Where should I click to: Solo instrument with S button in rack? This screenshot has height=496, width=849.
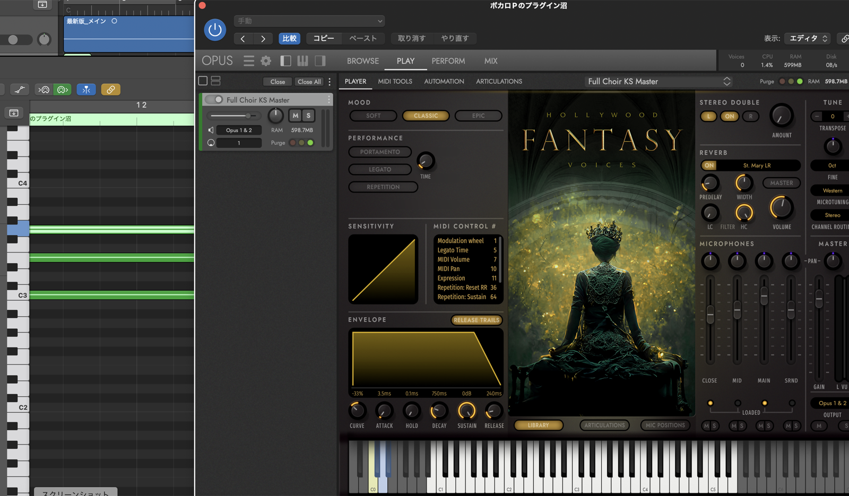(308, 116)
